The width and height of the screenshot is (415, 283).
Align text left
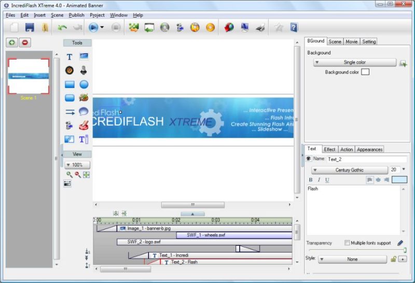coord(370,180)
